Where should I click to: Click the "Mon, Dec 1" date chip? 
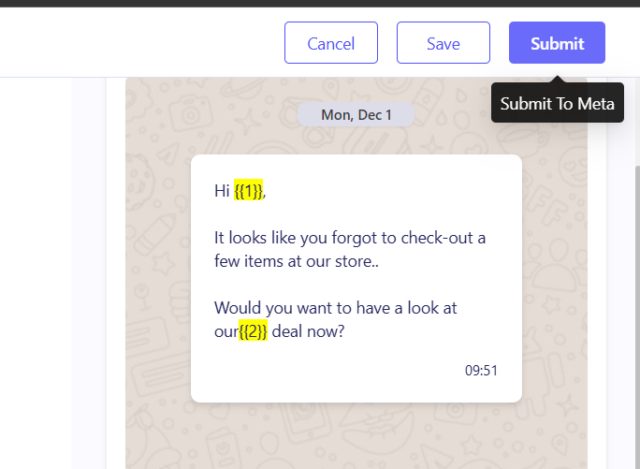(x=356, y=114)
